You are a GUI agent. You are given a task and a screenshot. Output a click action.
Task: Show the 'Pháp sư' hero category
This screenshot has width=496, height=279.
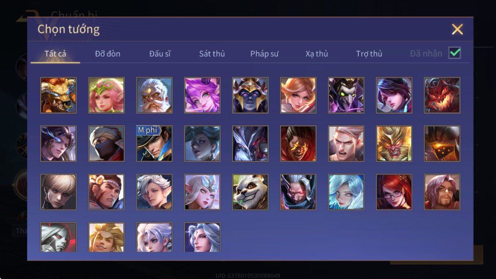264,54
